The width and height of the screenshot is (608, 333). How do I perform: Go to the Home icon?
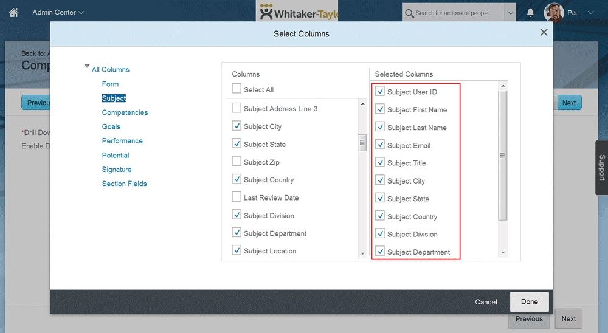pos(13,12)
